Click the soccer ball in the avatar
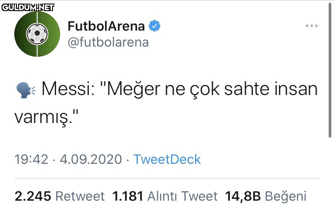The image size is (334, 210). click(x=37, y=32)
